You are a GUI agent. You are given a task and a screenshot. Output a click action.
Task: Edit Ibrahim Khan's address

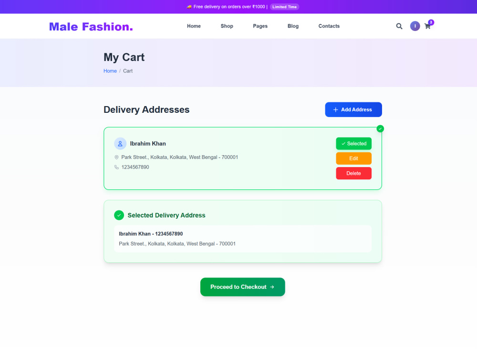(x=354, y=159)
